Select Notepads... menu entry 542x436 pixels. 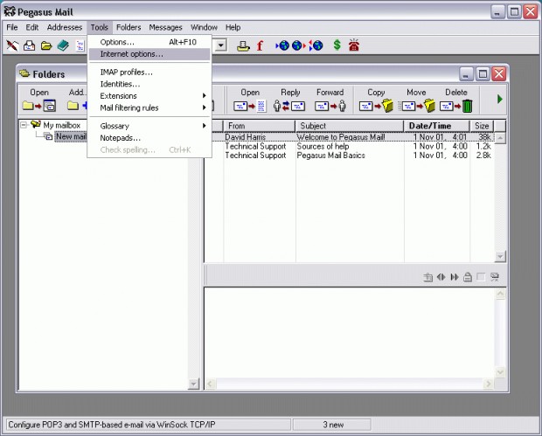click(149, 138)
